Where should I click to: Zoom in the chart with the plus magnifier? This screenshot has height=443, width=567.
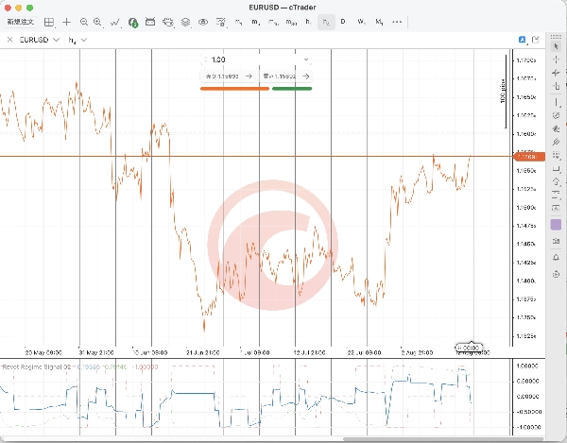point(97,22)
